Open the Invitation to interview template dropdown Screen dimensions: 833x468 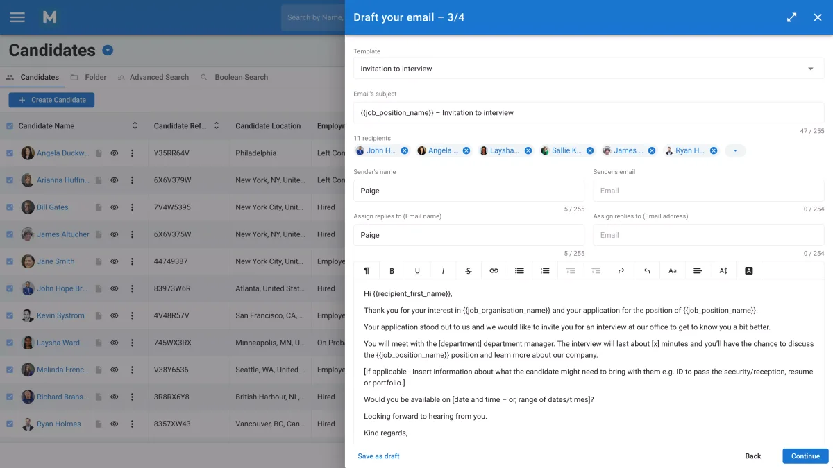tap(809, 68)
